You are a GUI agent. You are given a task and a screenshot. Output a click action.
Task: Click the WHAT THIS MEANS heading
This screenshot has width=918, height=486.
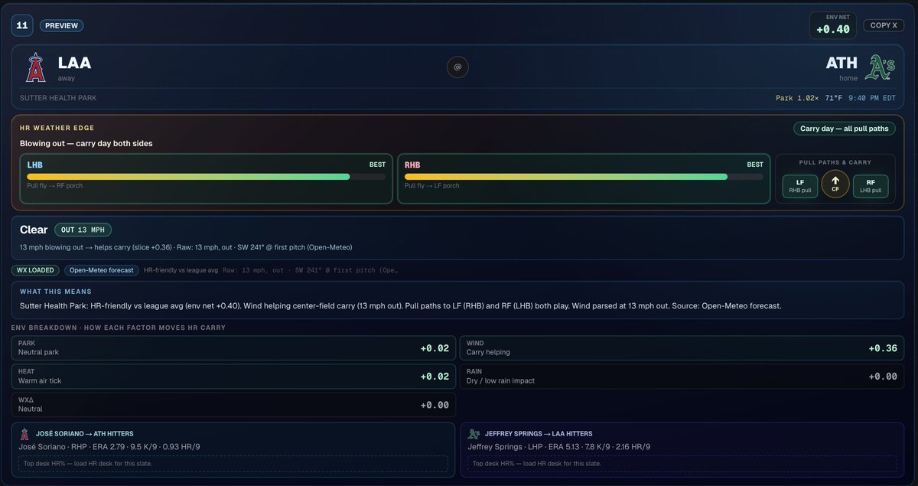click(x=56, y=292)
